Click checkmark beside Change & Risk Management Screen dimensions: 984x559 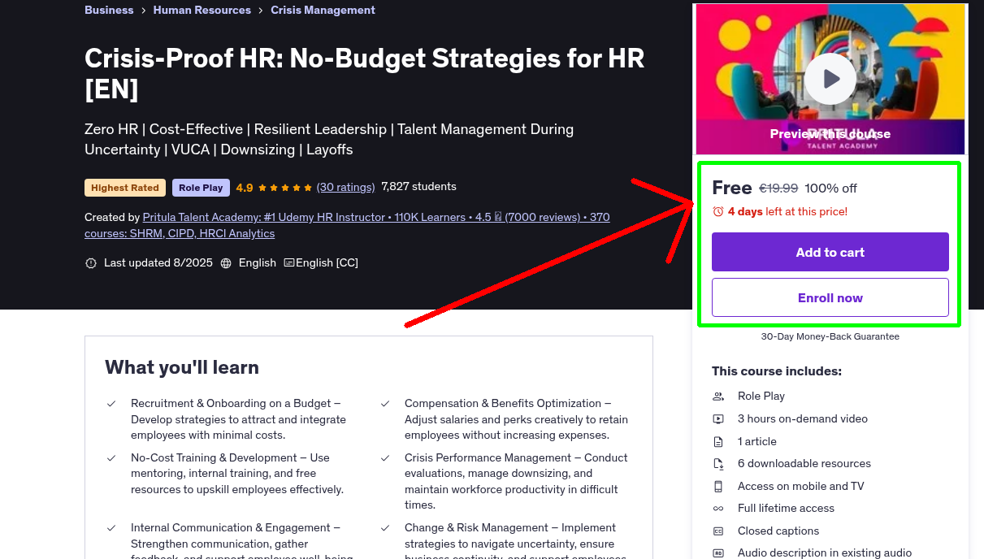[x=385, y=528]
